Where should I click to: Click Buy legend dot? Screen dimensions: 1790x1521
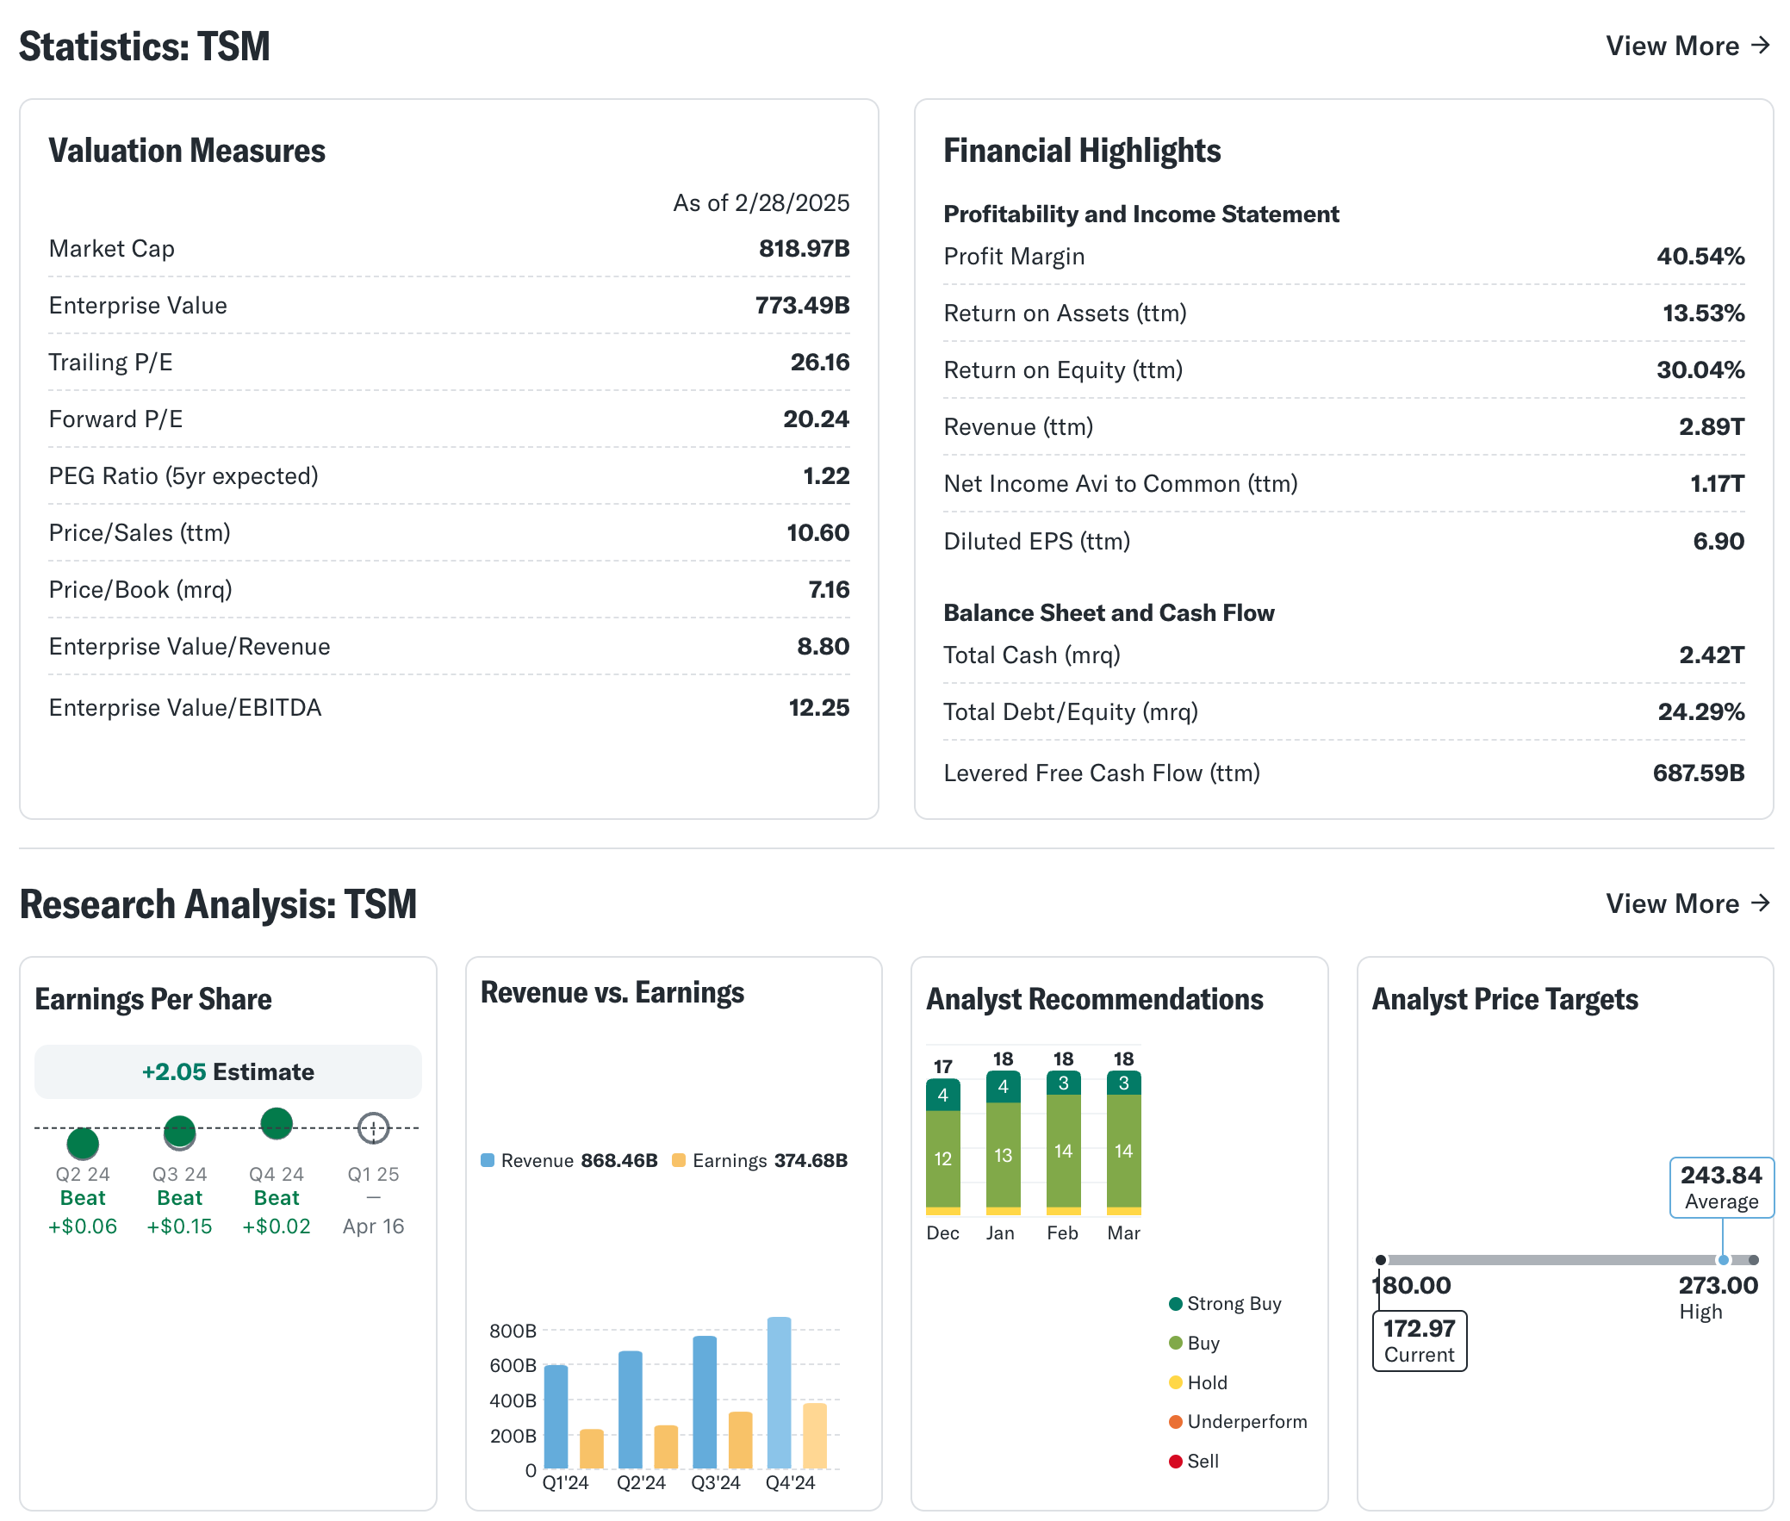1175,1343
